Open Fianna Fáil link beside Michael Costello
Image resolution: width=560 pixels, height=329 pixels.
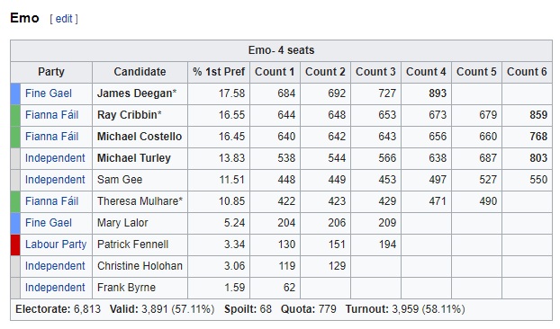point(52,137)
